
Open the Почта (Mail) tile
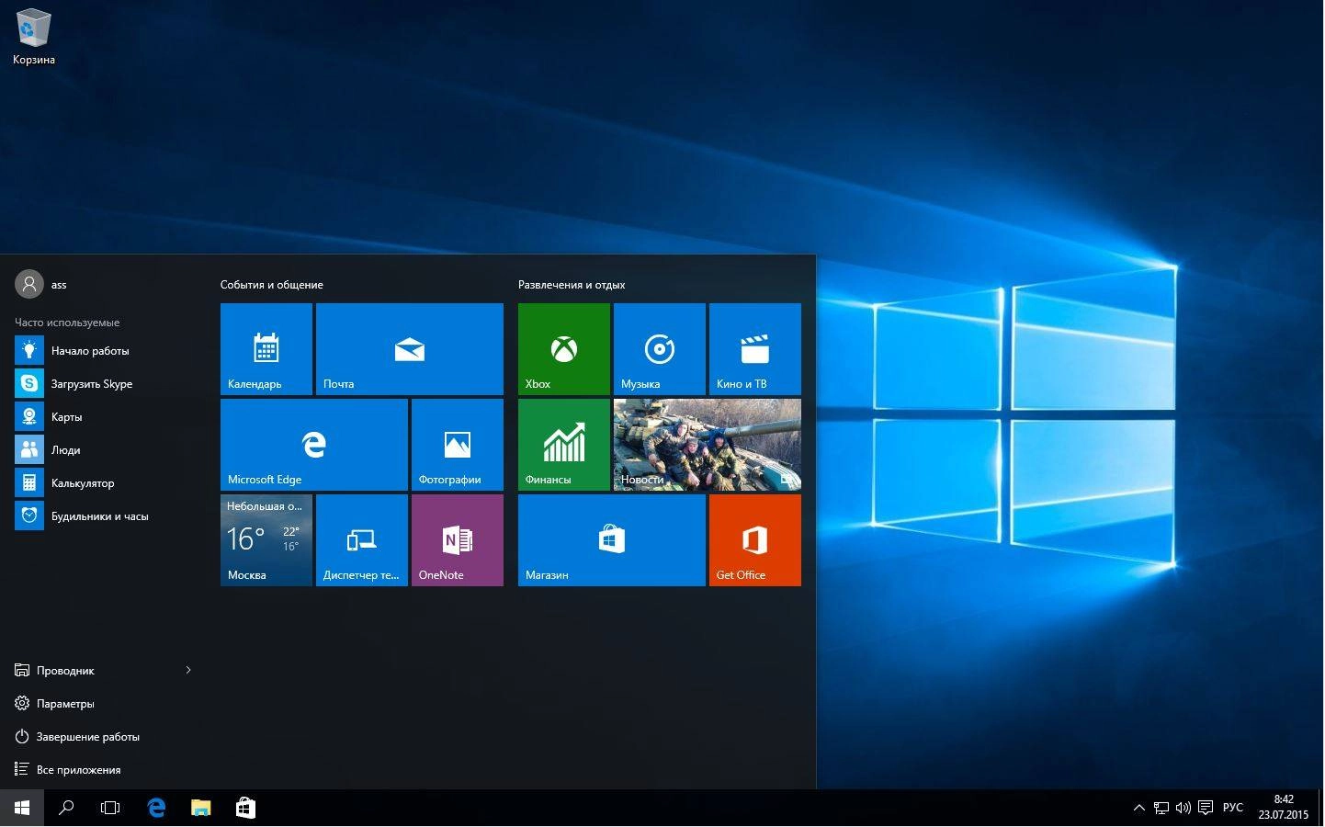(x=410, y=349)
